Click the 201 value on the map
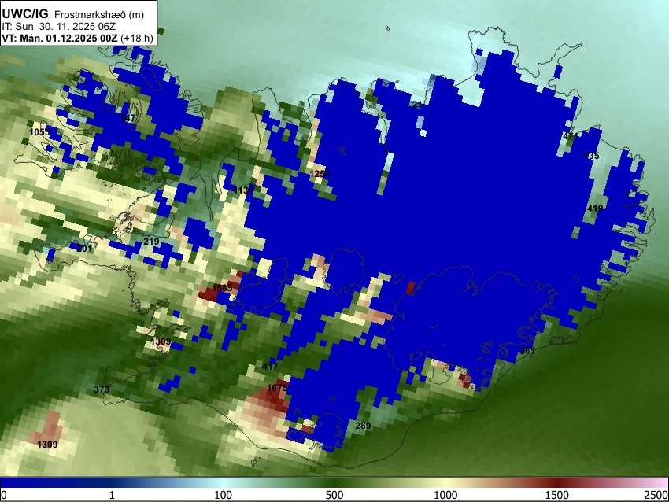 [x=85, y=248]
